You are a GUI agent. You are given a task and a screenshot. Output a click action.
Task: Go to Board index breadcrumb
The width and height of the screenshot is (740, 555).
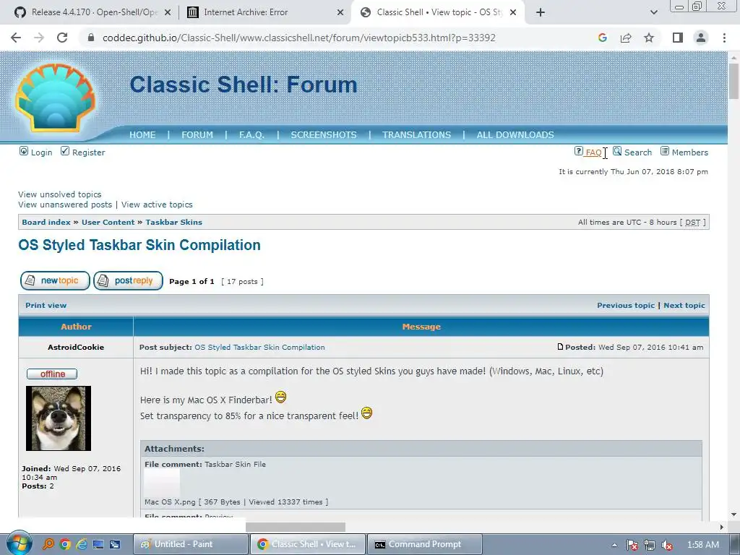click(46, 223)
